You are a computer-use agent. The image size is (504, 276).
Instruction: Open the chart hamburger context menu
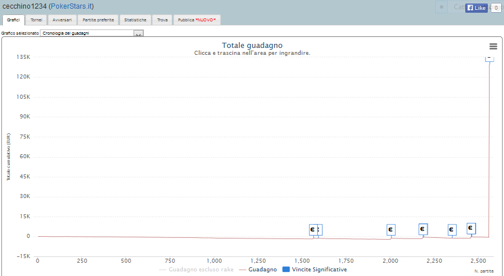pyautogui.click(x=493, y=46)
